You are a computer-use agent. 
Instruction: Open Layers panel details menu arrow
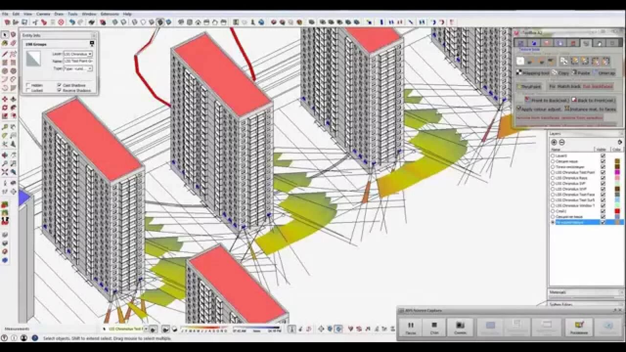click(x=620, y=142)
